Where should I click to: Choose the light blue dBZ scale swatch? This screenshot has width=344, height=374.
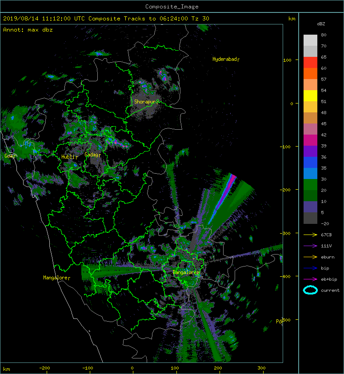tap(310, 173)
